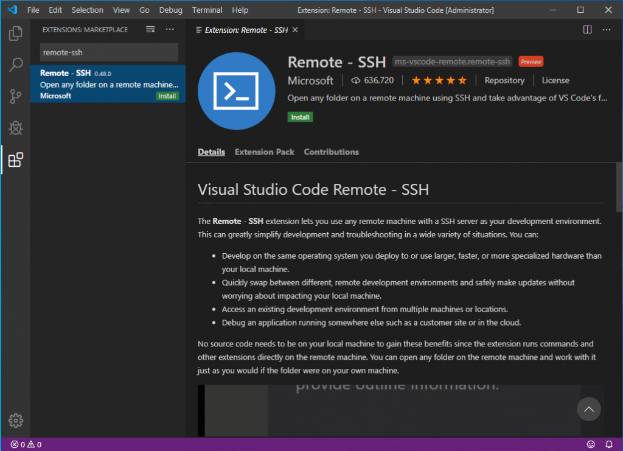Open the Debug view with bug icon
Image resolution: width=623 pixels, height=451 pixels.
tap(15, 128)
